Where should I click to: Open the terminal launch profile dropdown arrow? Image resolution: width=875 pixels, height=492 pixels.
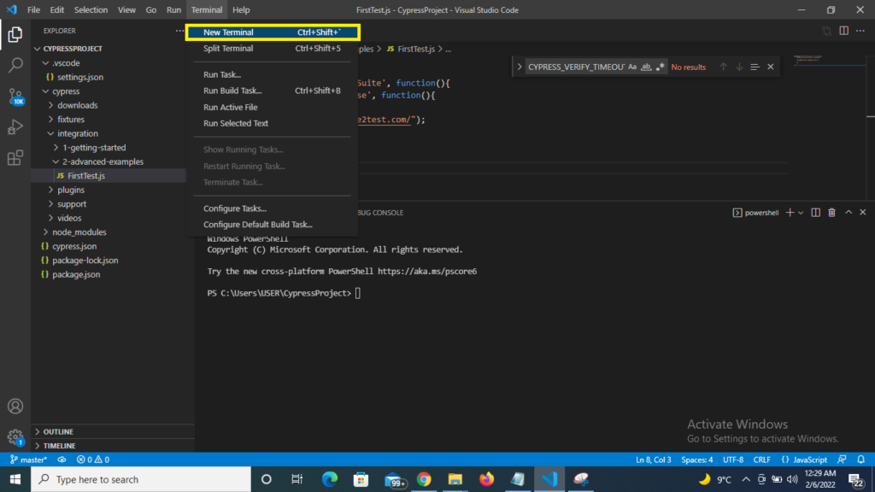[801, 213]
